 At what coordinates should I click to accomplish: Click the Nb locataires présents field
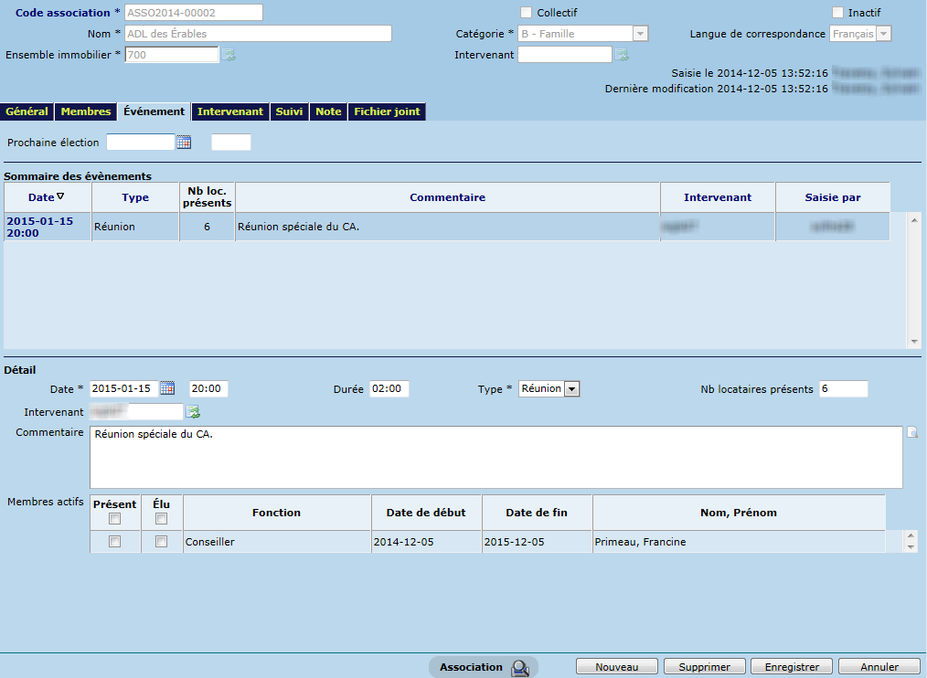coord(843,389)
